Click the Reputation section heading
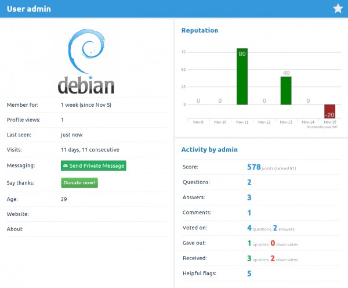The image size is (348, 288). coord(200,30)
